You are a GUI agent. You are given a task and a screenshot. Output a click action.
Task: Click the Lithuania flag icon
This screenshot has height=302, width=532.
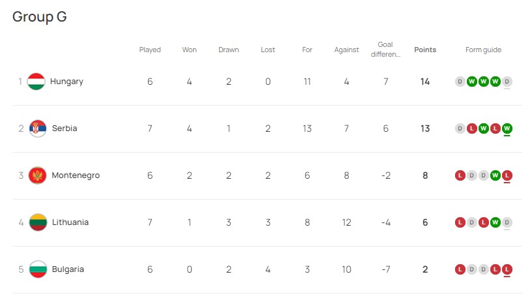tap(38, 222)
